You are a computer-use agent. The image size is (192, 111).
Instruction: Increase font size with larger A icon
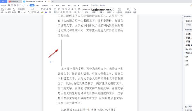(42, 9)
